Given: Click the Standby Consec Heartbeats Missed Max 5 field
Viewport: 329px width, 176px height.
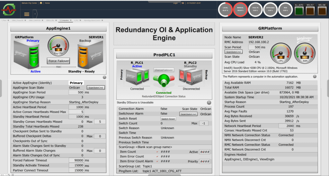Looking at the screenshot, I should click(x=100, y=122).
